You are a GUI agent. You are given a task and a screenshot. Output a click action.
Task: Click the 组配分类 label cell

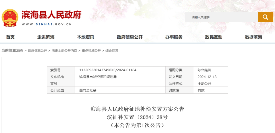click(179, 70)
